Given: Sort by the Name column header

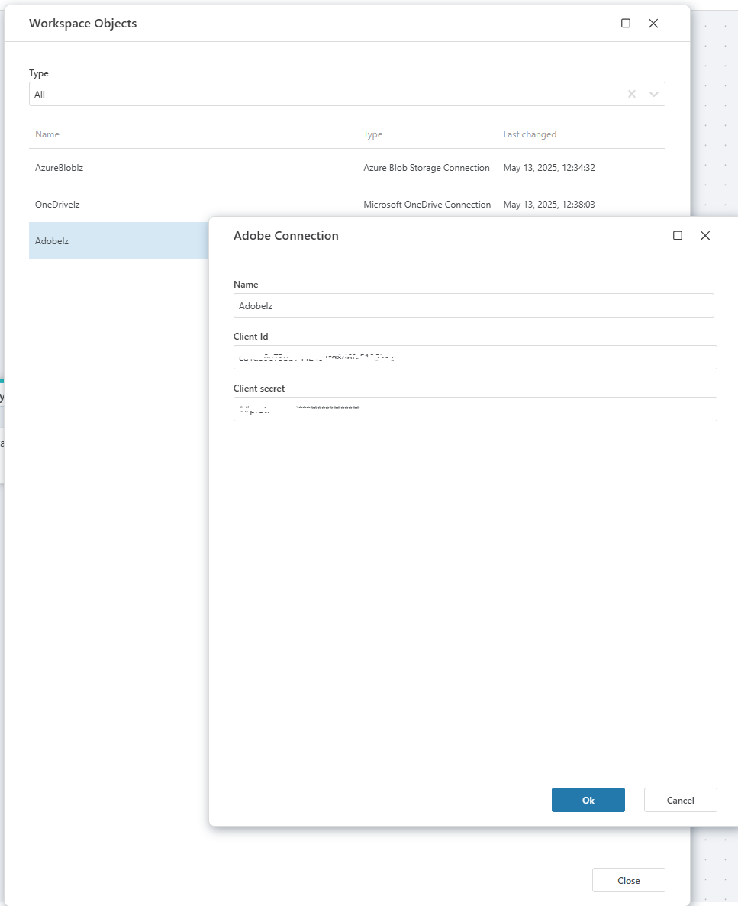Looking at the screenshot, I should click(47, 134).
